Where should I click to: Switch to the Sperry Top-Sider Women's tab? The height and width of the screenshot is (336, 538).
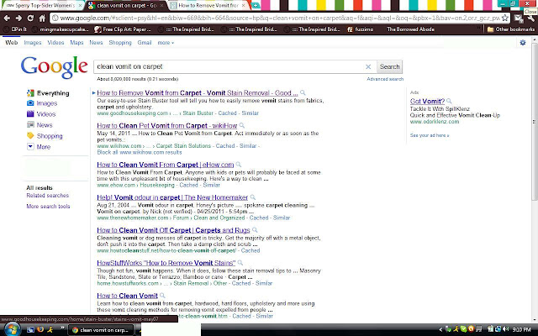click(x=43, y=6)
